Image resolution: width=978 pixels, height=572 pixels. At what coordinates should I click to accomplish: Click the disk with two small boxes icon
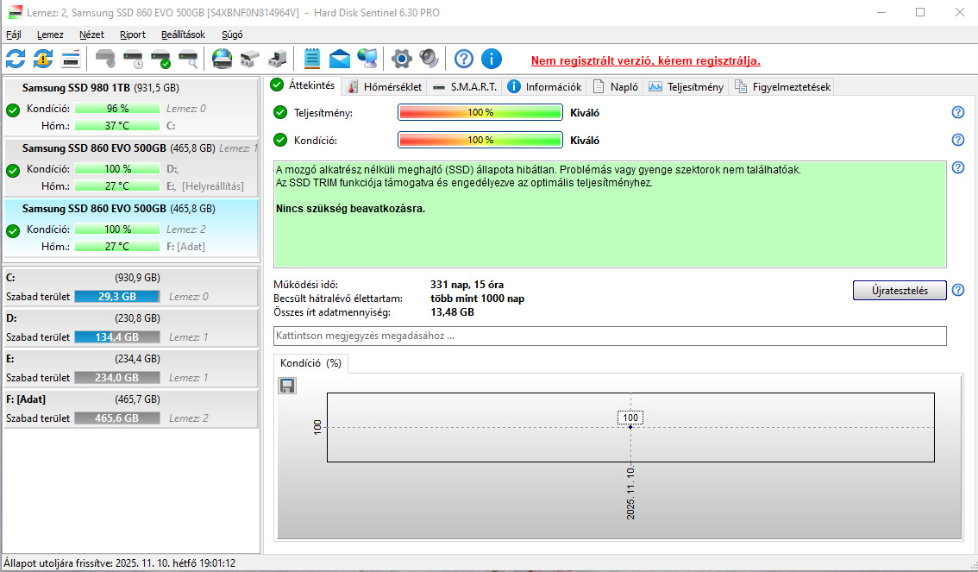pyautogui.click(x=249, y=60)
